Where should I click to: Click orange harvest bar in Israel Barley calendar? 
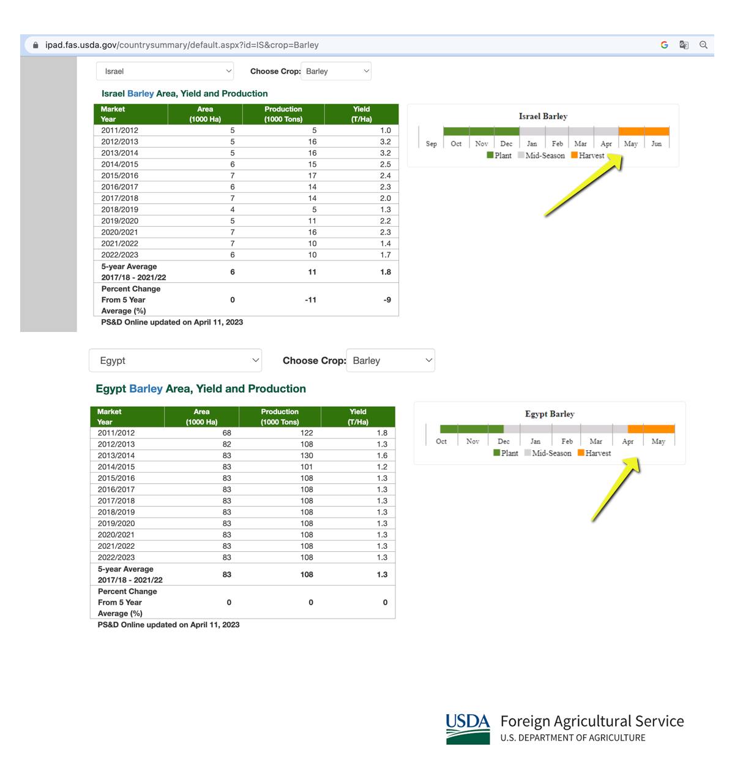pos(644,132)
